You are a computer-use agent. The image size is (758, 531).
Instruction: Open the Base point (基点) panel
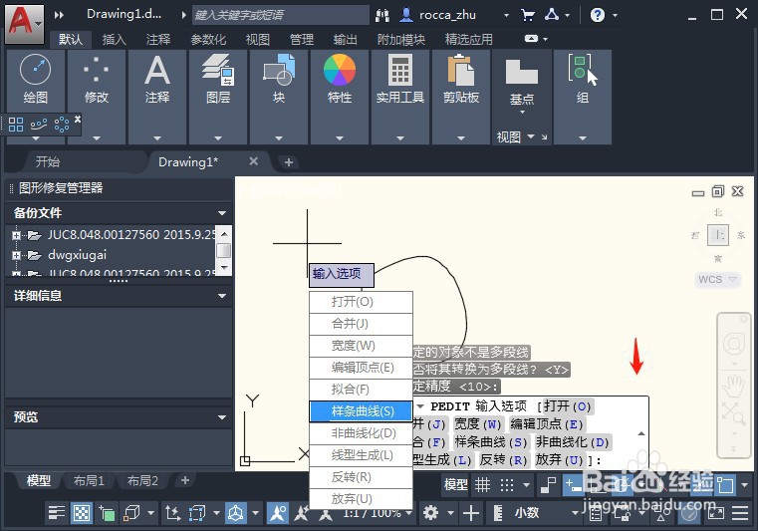[522, 83]
